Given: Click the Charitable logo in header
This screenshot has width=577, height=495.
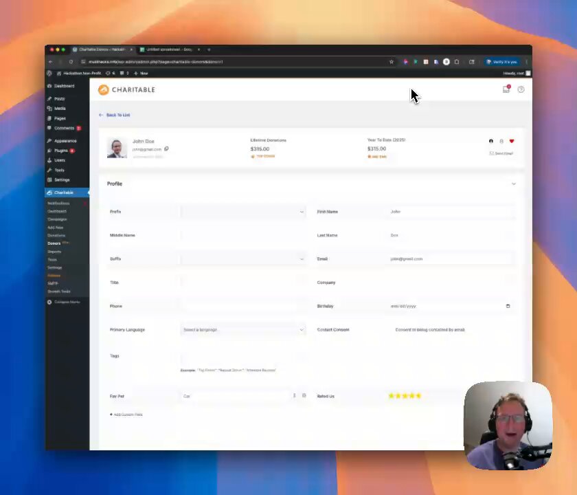Looking at the screenshot, I should tap(126, 89).
